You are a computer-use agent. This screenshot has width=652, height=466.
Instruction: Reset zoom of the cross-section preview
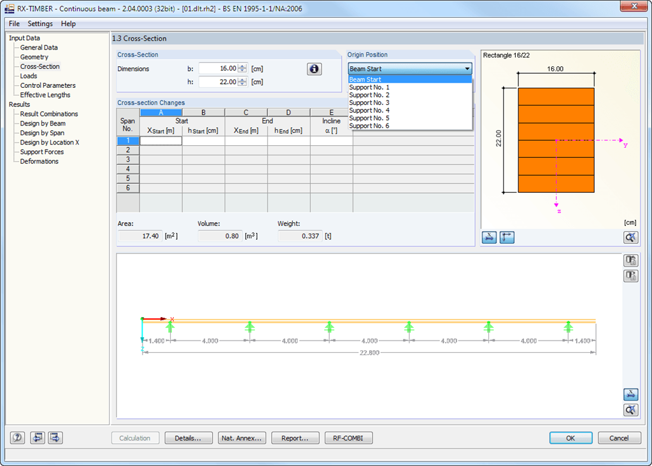click(x=631, y=237)
